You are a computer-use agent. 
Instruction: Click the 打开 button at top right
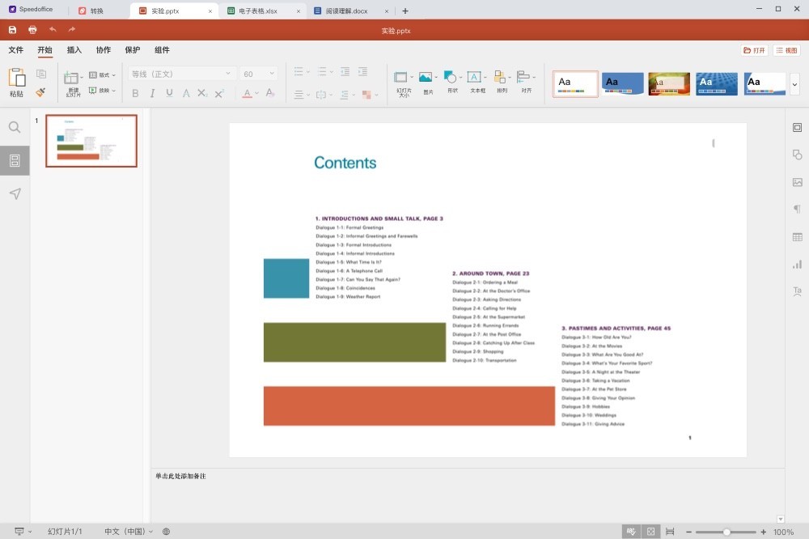click(754, 50)
